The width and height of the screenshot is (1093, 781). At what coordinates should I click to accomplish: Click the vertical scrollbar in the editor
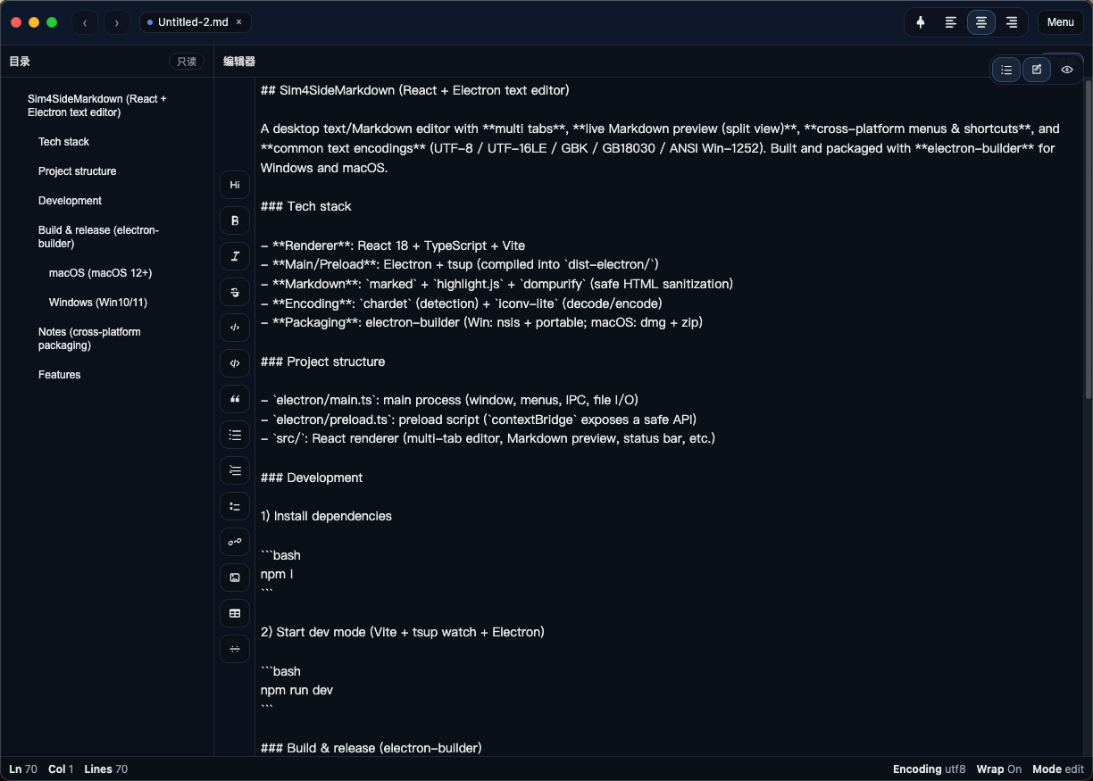click(1088, 239)
